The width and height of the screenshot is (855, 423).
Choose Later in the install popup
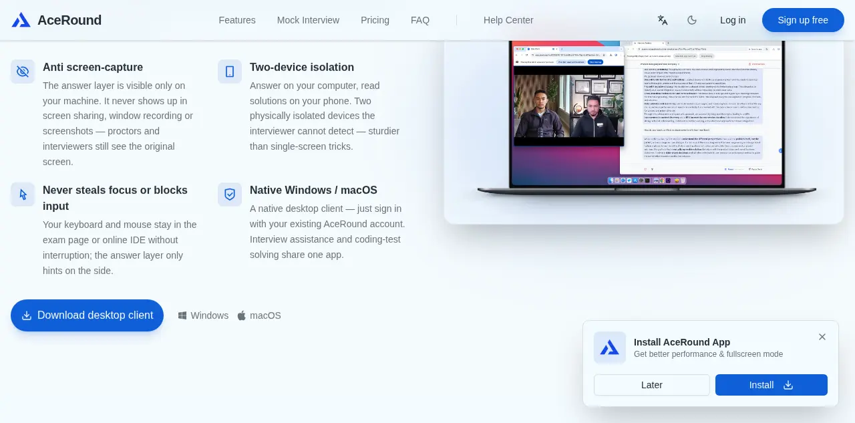pyautogui.click(x=652, y=385)
